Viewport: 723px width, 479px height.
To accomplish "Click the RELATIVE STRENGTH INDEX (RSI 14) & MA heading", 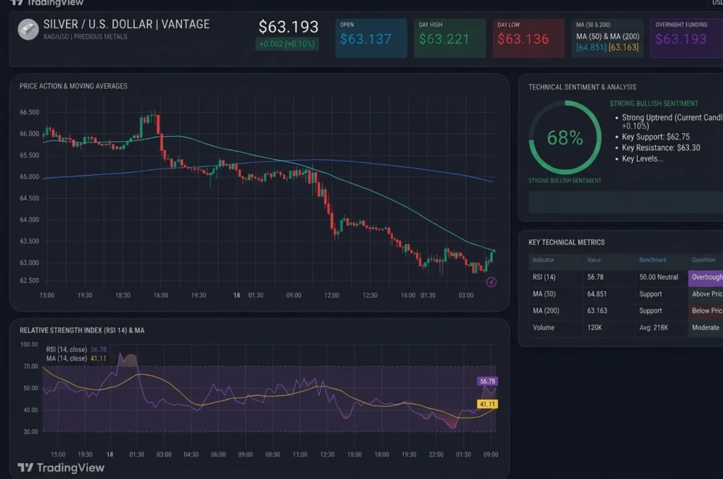I will tap(82, 330).
